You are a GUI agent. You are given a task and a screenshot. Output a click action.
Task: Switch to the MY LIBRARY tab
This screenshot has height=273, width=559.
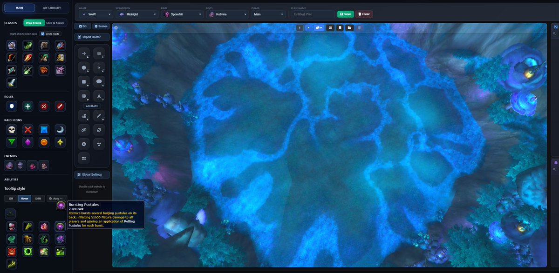pos(52,8)
